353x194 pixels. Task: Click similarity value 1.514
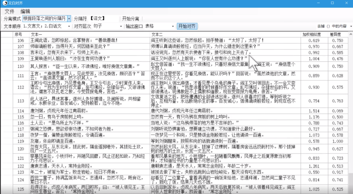coord(314,111)
